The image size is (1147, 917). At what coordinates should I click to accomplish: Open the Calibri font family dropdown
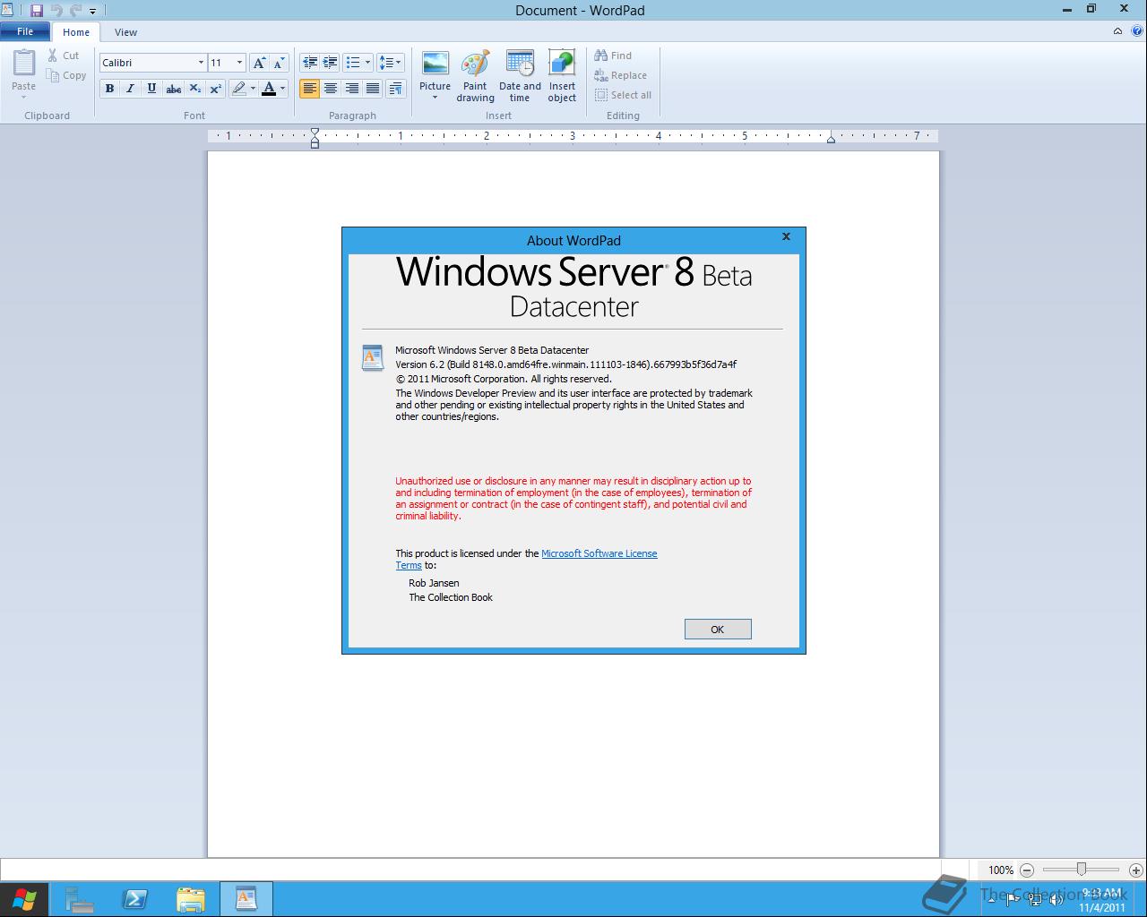[201, 63]
